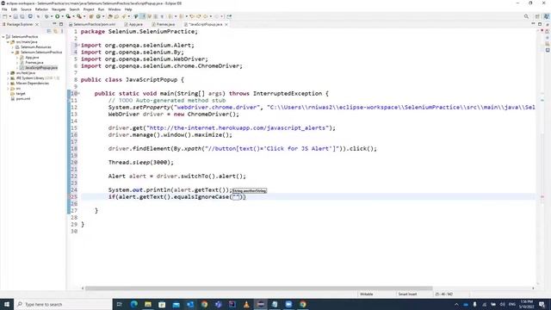This screenshot has width=551, height=310.
Task: Open the Run menu
Action: 101,9
